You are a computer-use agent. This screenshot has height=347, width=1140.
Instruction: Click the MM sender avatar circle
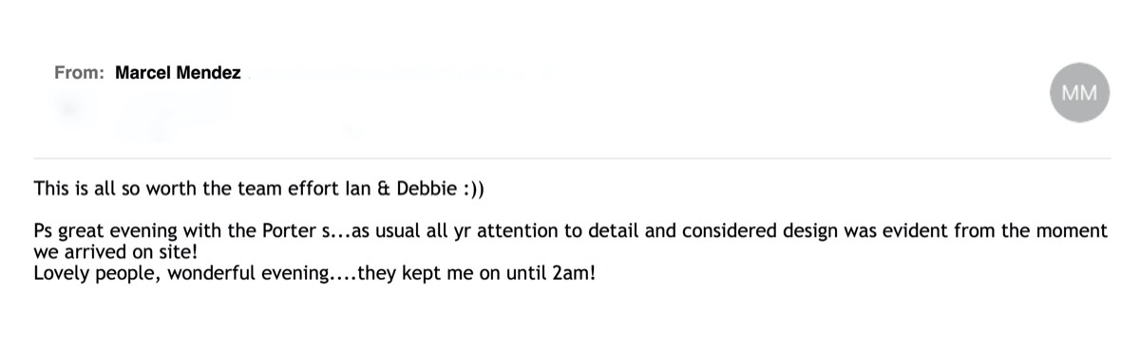(x=1079, y=93)
